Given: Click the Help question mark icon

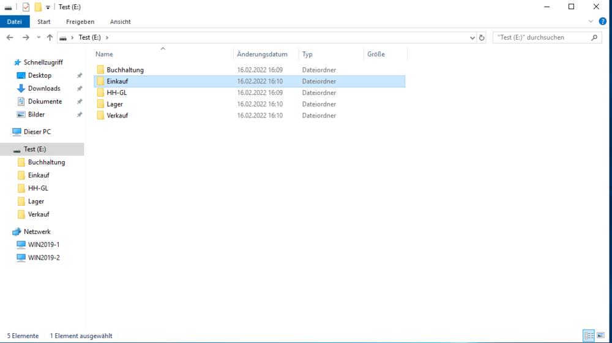Looking at the screenshot, I should (x=603, y=21).
